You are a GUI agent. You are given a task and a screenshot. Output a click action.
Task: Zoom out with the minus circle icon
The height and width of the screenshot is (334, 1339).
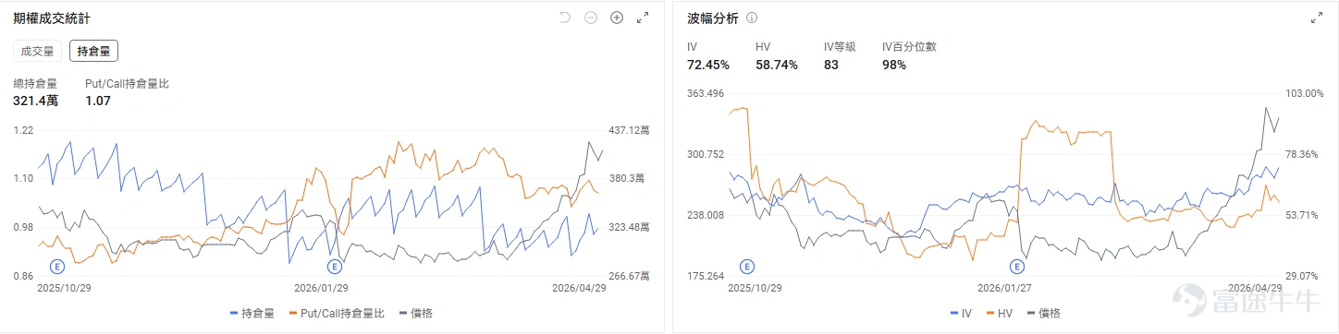(591, 18)
